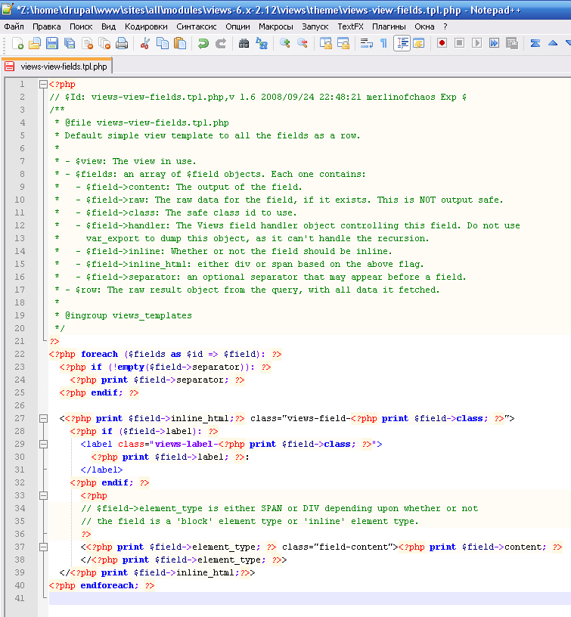Click the Copy toolbar icon
The width and height of the screenshot is (571, 617).
[x=162, y=43]
